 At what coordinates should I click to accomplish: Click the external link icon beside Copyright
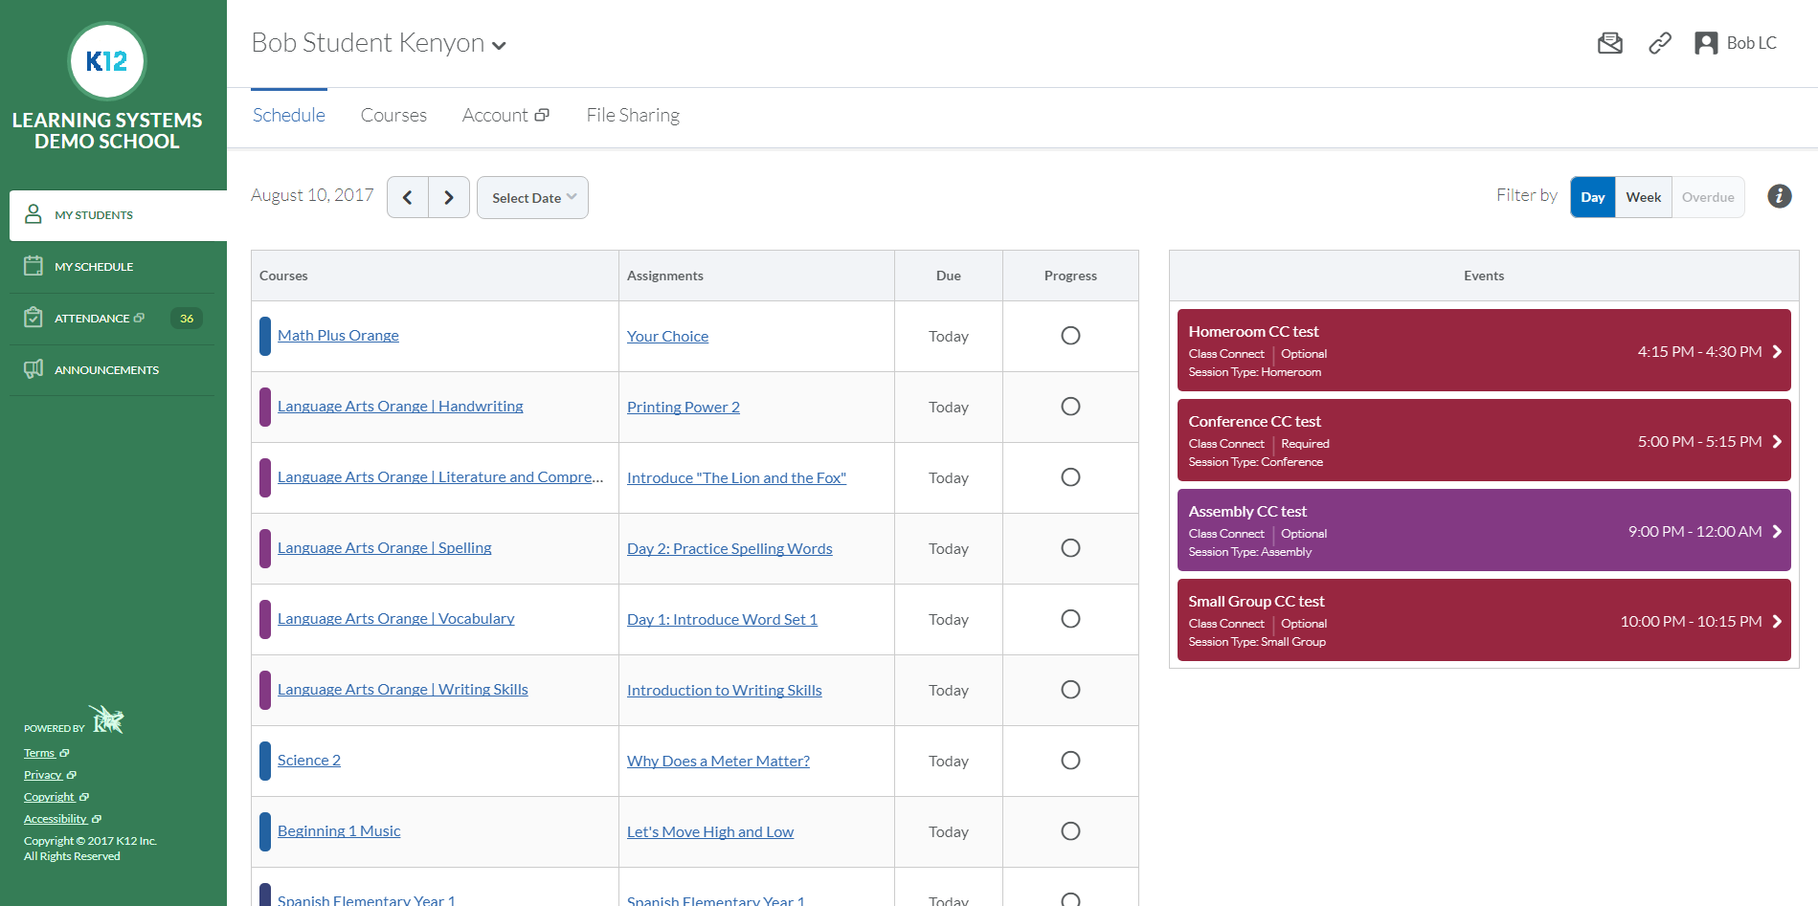84,797
